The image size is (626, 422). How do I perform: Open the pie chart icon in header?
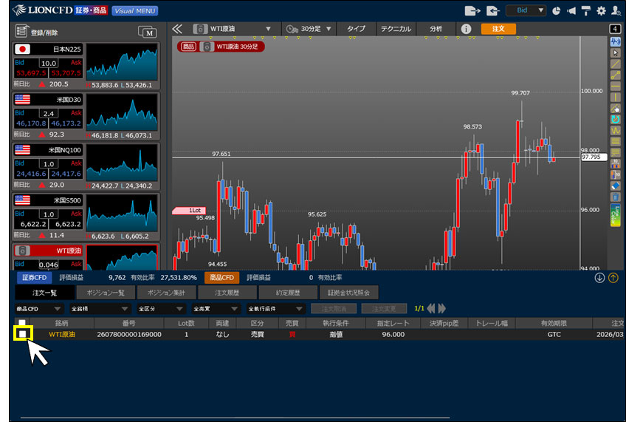coord(557,10)
